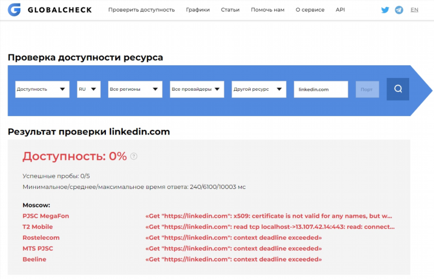Click the Moscow: region label
Viewport: 434px width, 279px height.
point(36,205)
